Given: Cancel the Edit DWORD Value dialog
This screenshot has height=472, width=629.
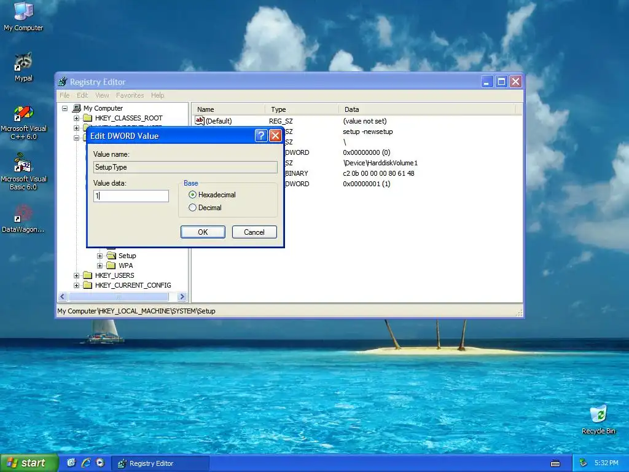Looking at the screenshot, I should 254,232.
